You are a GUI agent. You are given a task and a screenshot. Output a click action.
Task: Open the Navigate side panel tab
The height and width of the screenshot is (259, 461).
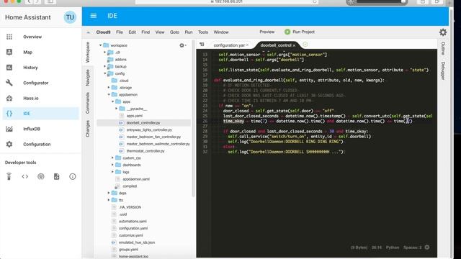point(87,78)
